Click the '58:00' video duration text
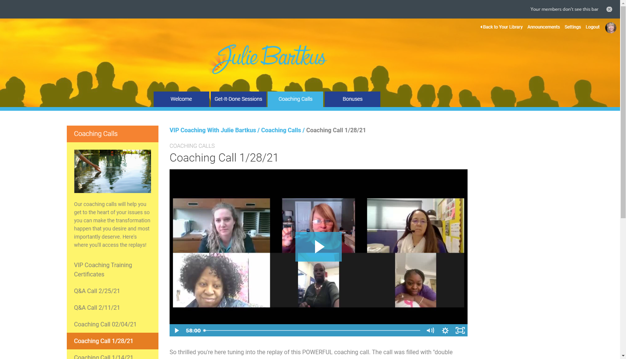Image resolution: width=626 pixels, height=359 pixels. (193, 330)
